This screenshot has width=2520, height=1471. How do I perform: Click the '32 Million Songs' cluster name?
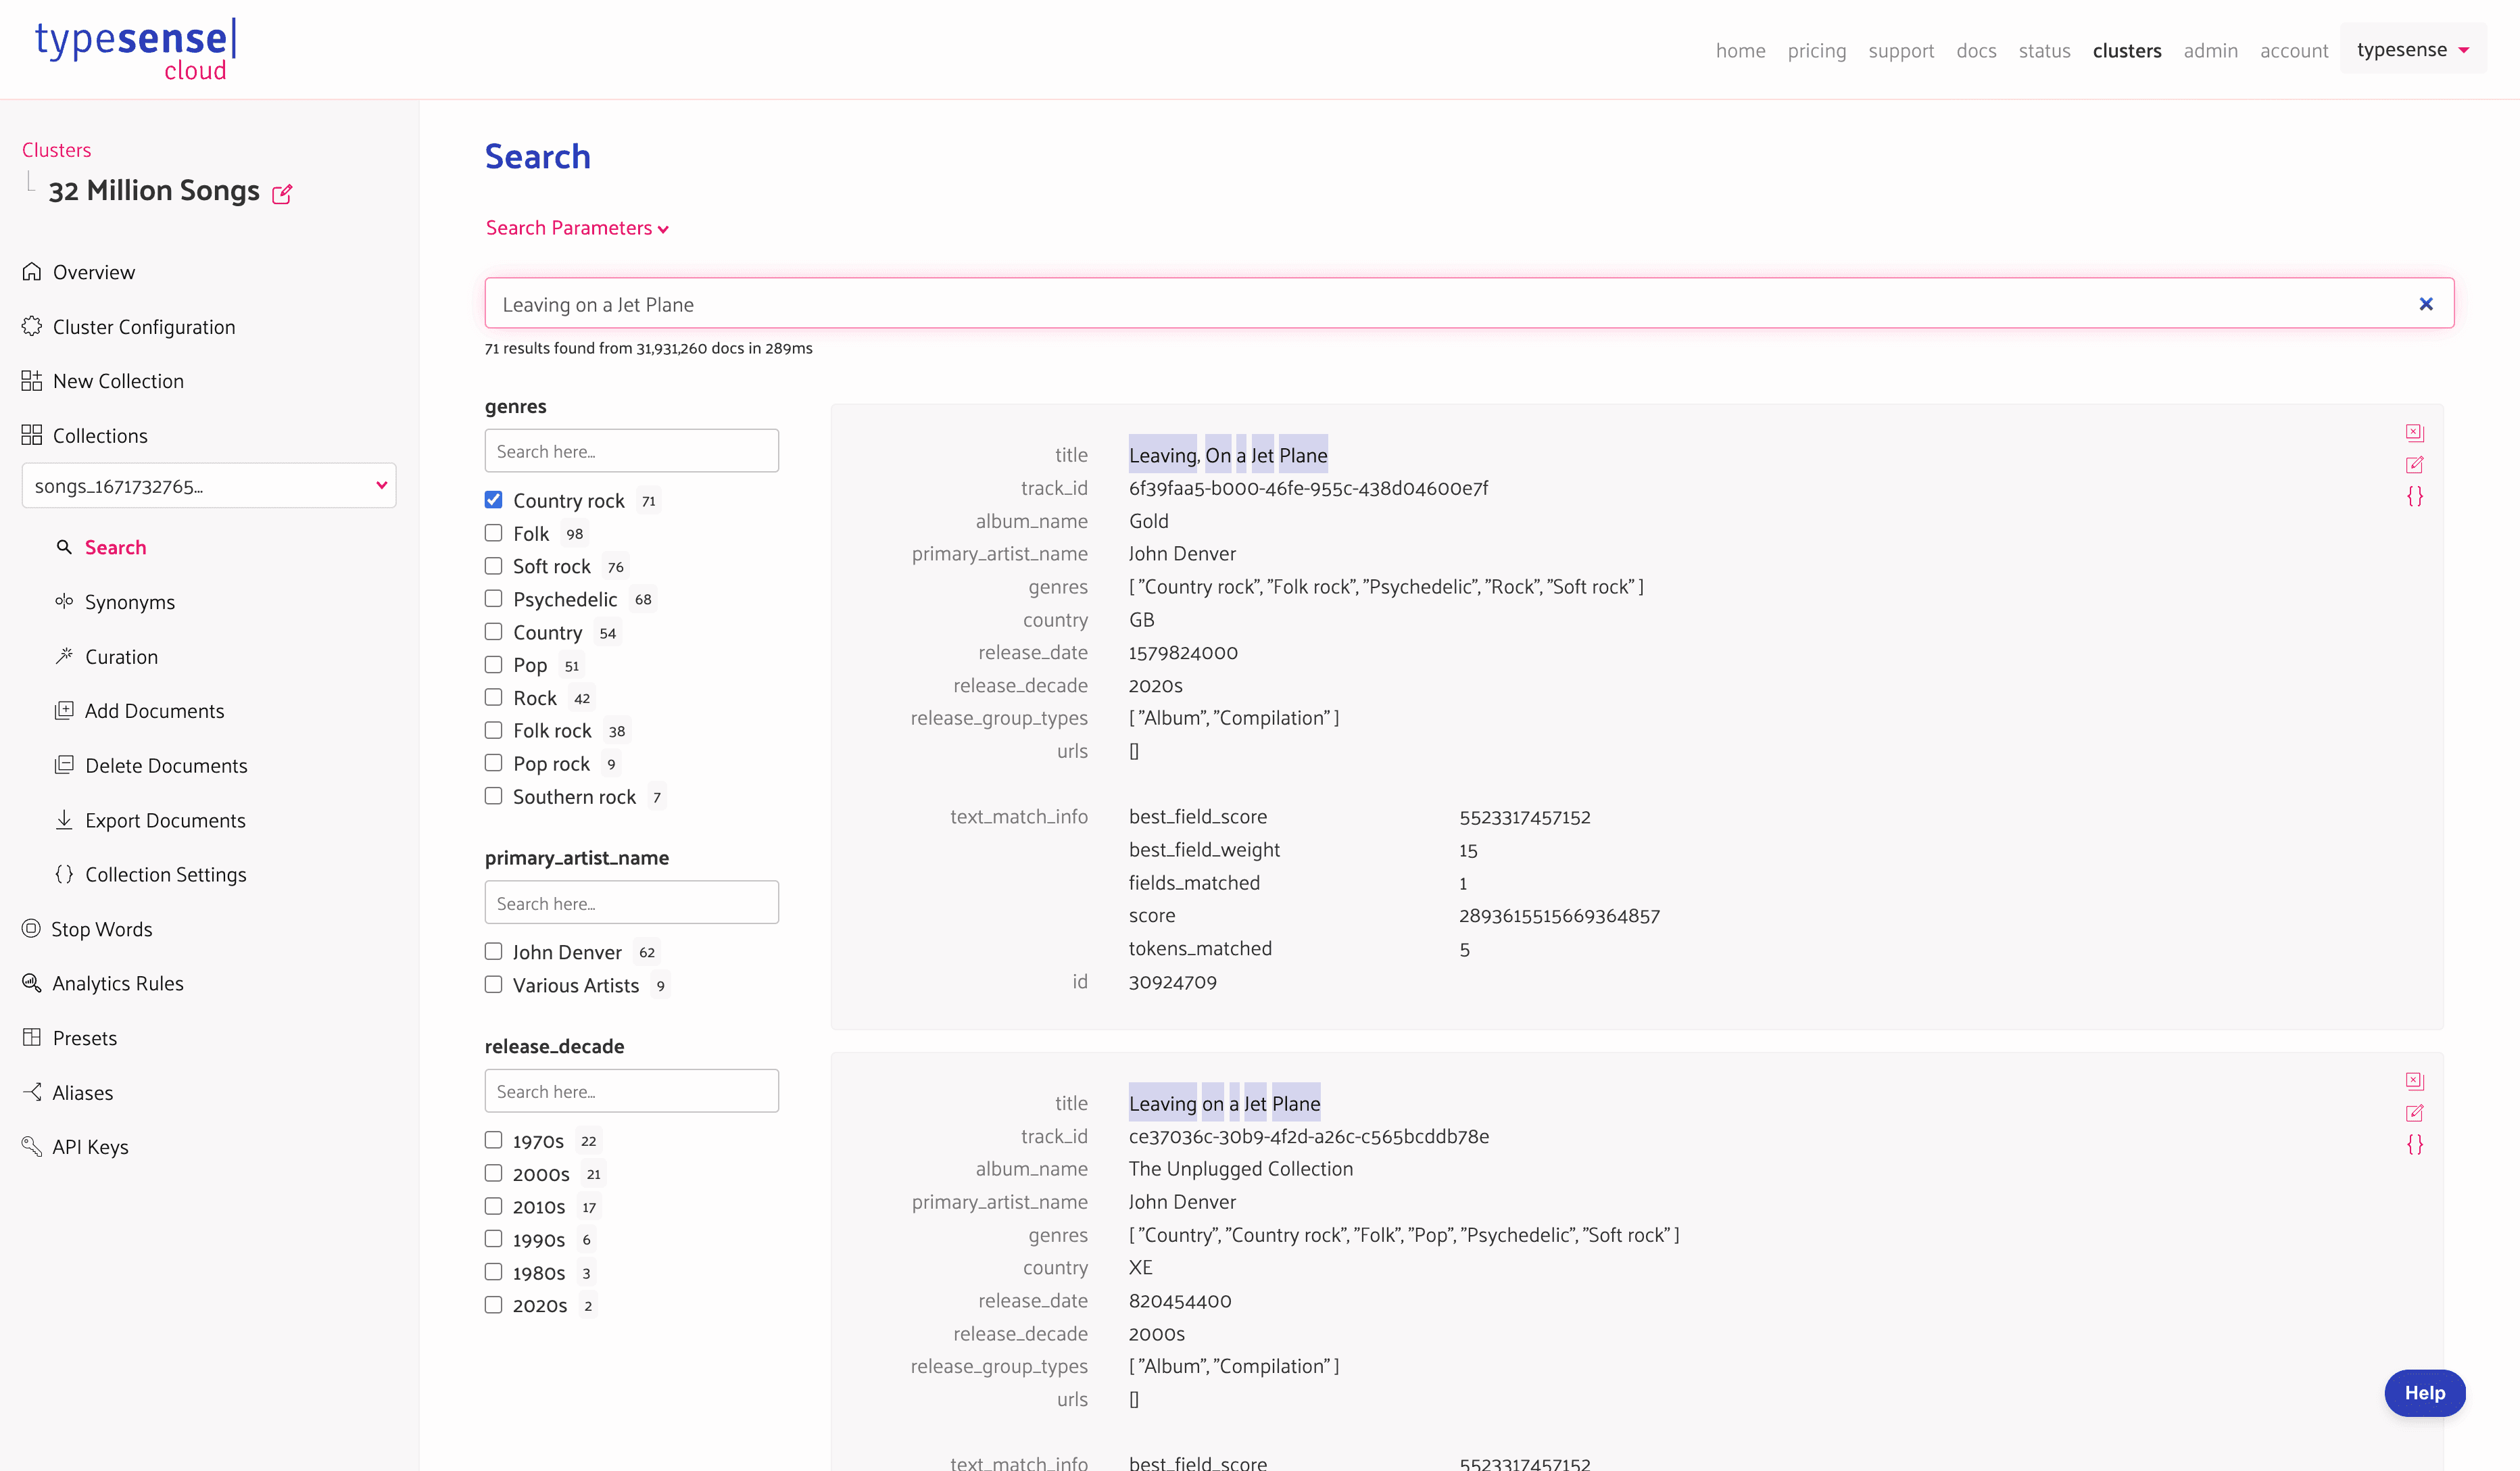(154, 190)
